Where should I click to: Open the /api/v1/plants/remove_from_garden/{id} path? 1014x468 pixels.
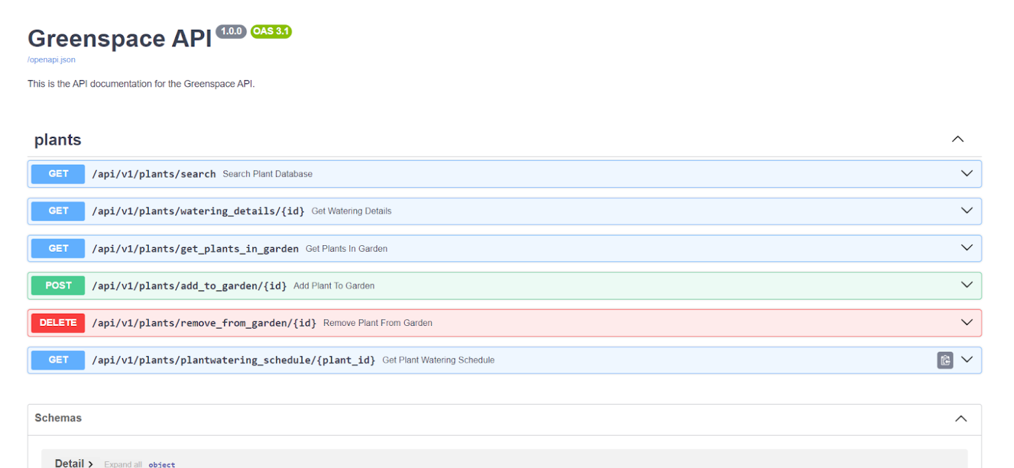204,323
